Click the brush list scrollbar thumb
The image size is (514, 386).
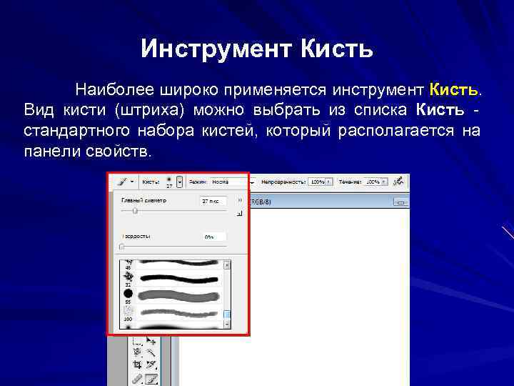tap(227, 315)
